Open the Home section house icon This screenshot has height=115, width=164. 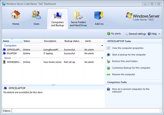(x=16, y=15)
